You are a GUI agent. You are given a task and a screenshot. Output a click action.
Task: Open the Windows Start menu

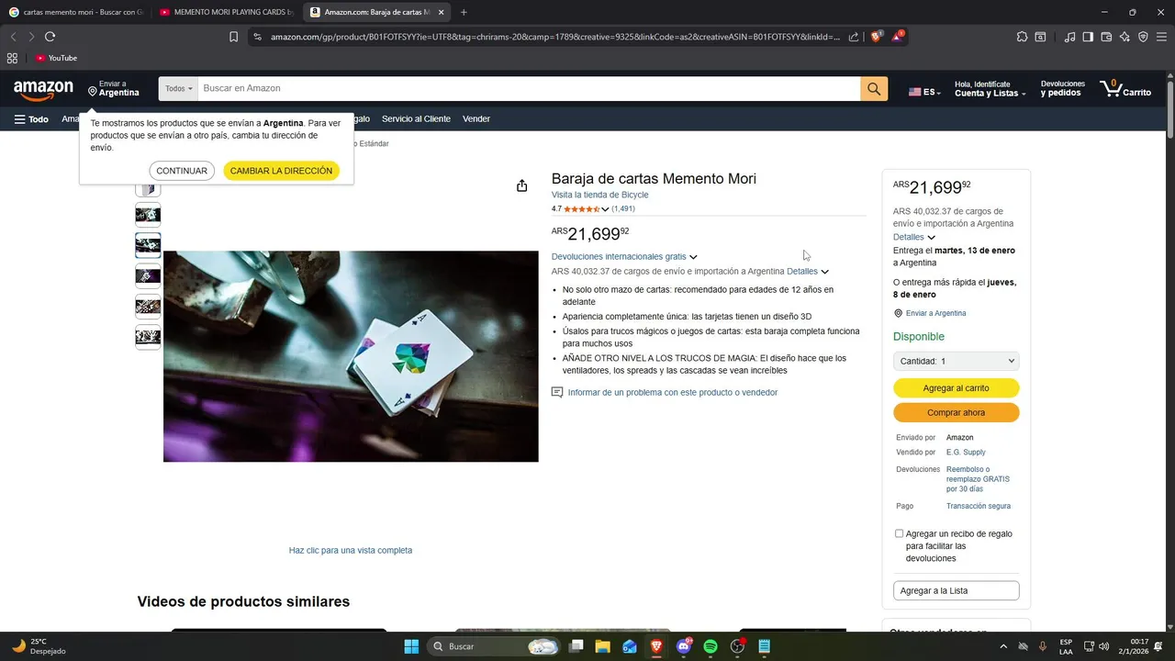(411, 646)
